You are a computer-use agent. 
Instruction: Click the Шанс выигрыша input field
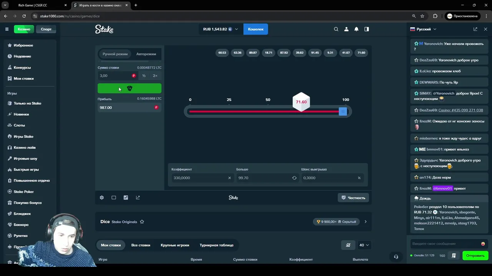click(332, 178)
